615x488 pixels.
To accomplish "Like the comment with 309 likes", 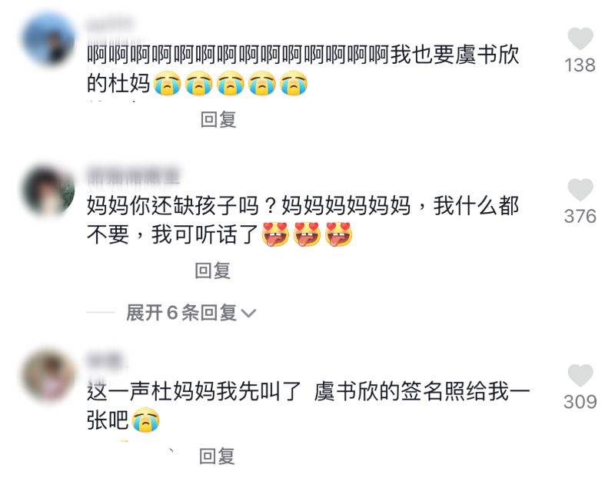I will click(580, 375).
